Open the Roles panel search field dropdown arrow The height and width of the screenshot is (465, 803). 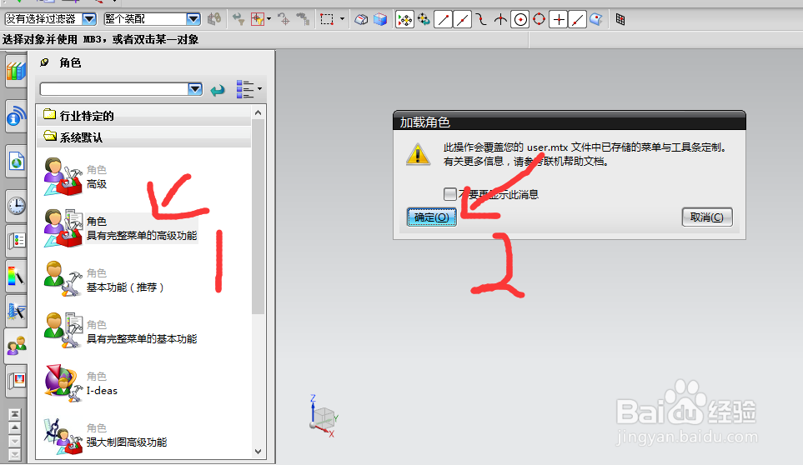click(x=195, y=89)
